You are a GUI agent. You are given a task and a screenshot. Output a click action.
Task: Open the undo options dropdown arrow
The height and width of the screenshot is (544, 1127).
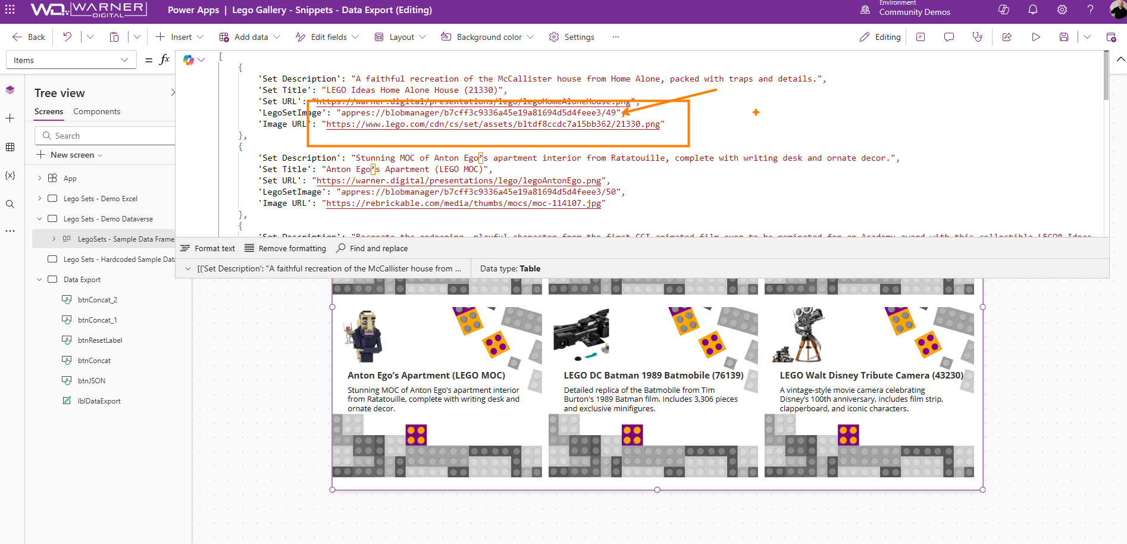click(x=90, y=37)
